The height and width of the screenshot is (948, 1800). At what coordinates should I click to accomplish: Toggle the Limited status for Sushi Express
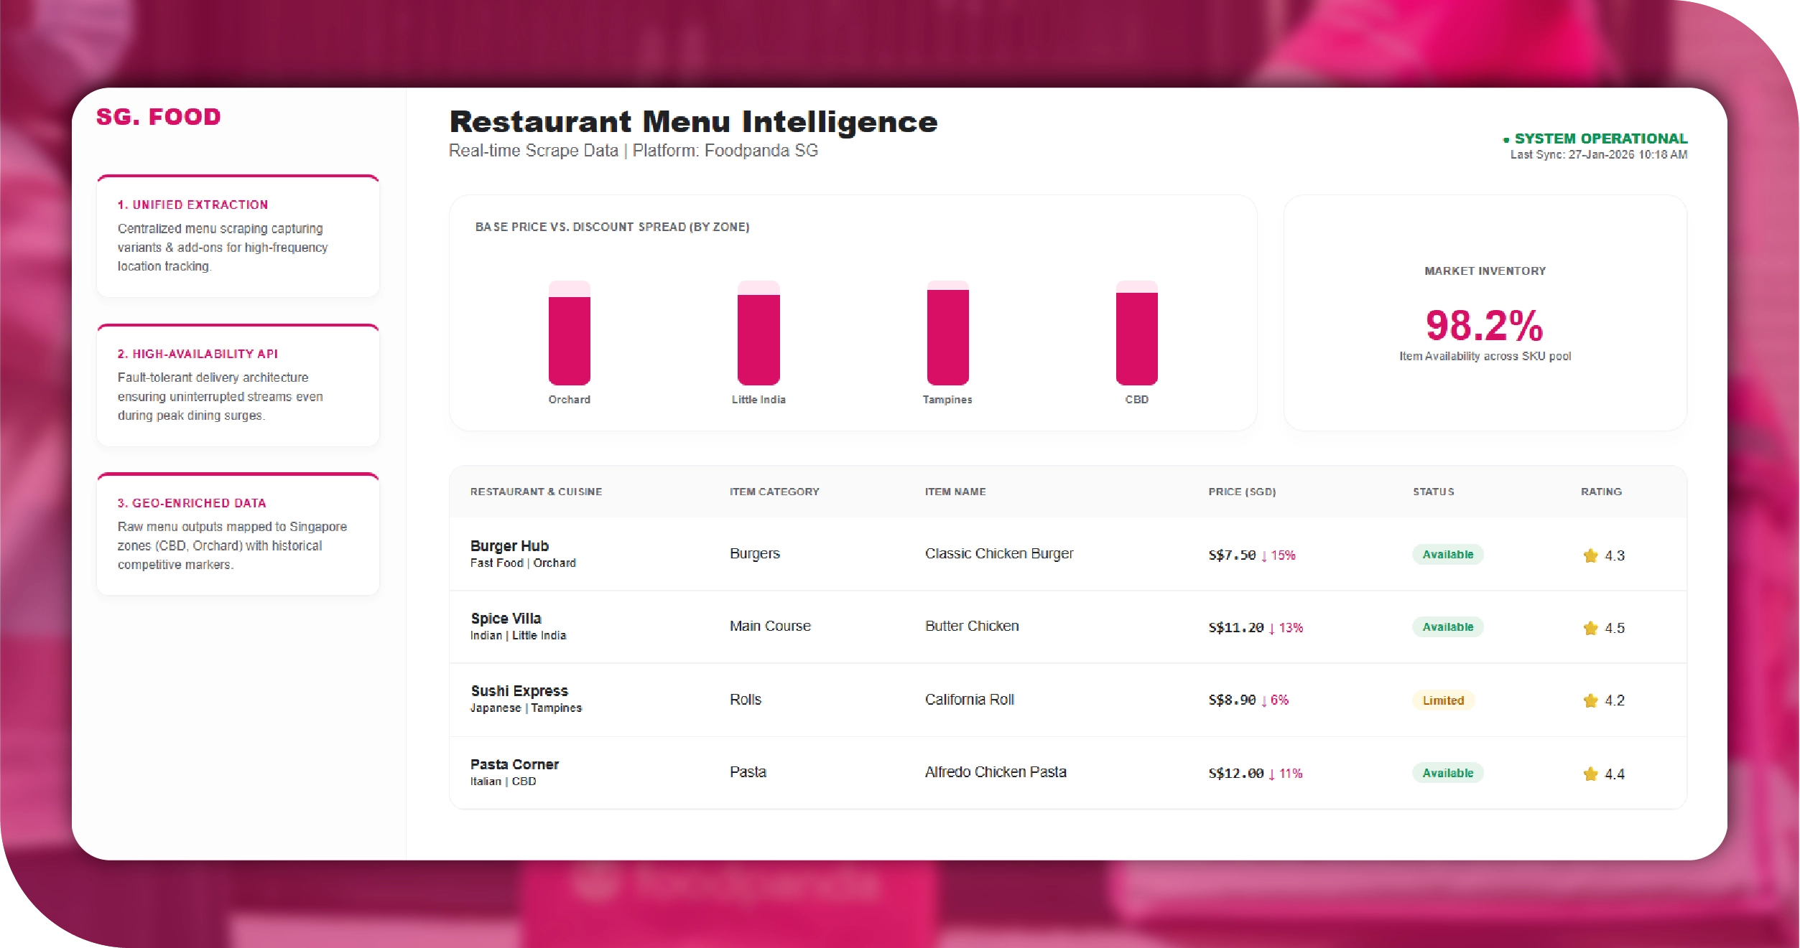pyautogui.click(x=1443, y=700)
